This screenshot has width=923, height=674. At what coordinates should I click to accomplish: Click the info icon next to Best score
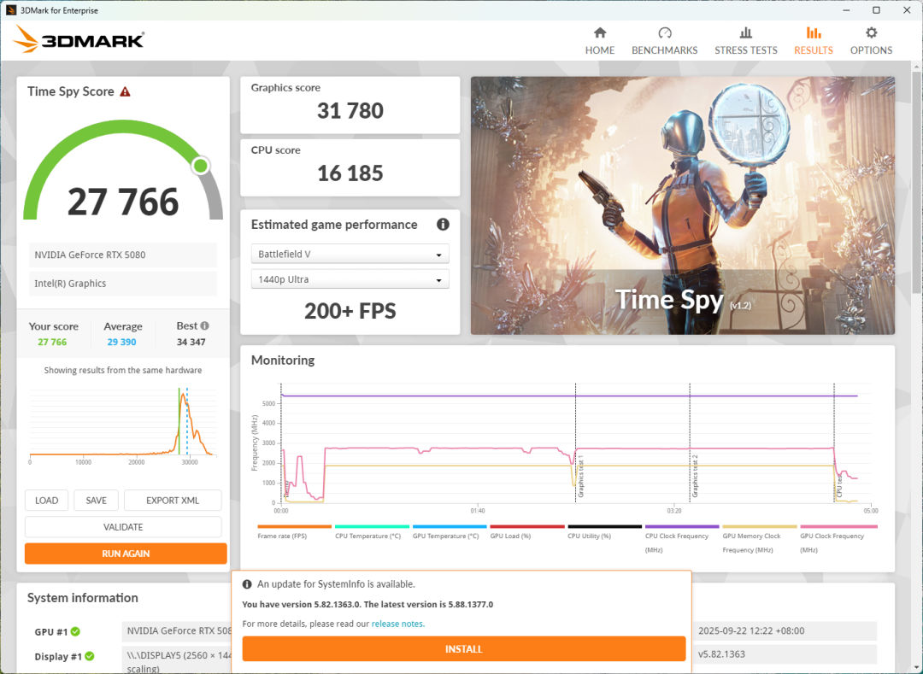pos(205,325)
